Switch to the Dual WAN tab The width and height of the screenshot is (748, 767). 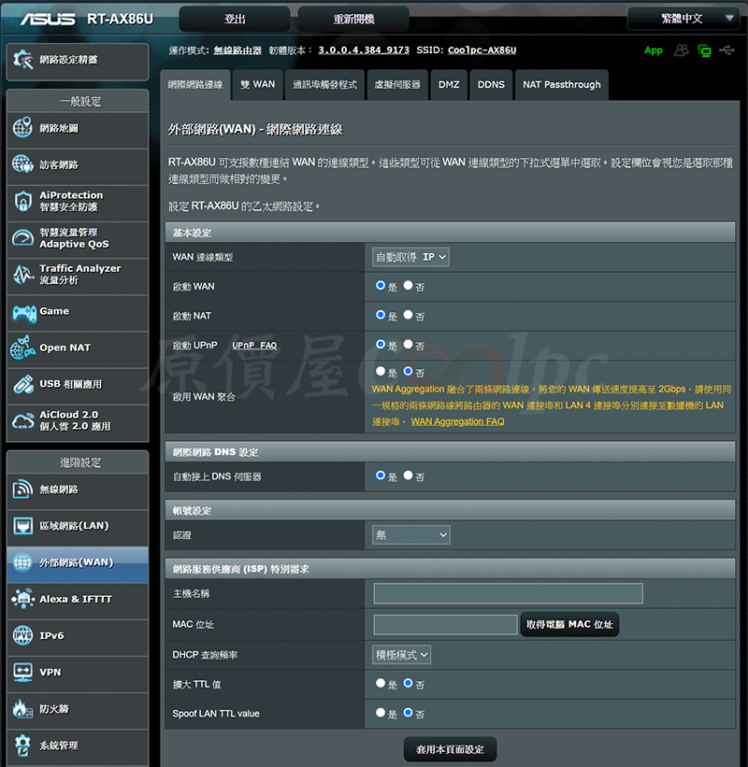click(x=257, y=85)
